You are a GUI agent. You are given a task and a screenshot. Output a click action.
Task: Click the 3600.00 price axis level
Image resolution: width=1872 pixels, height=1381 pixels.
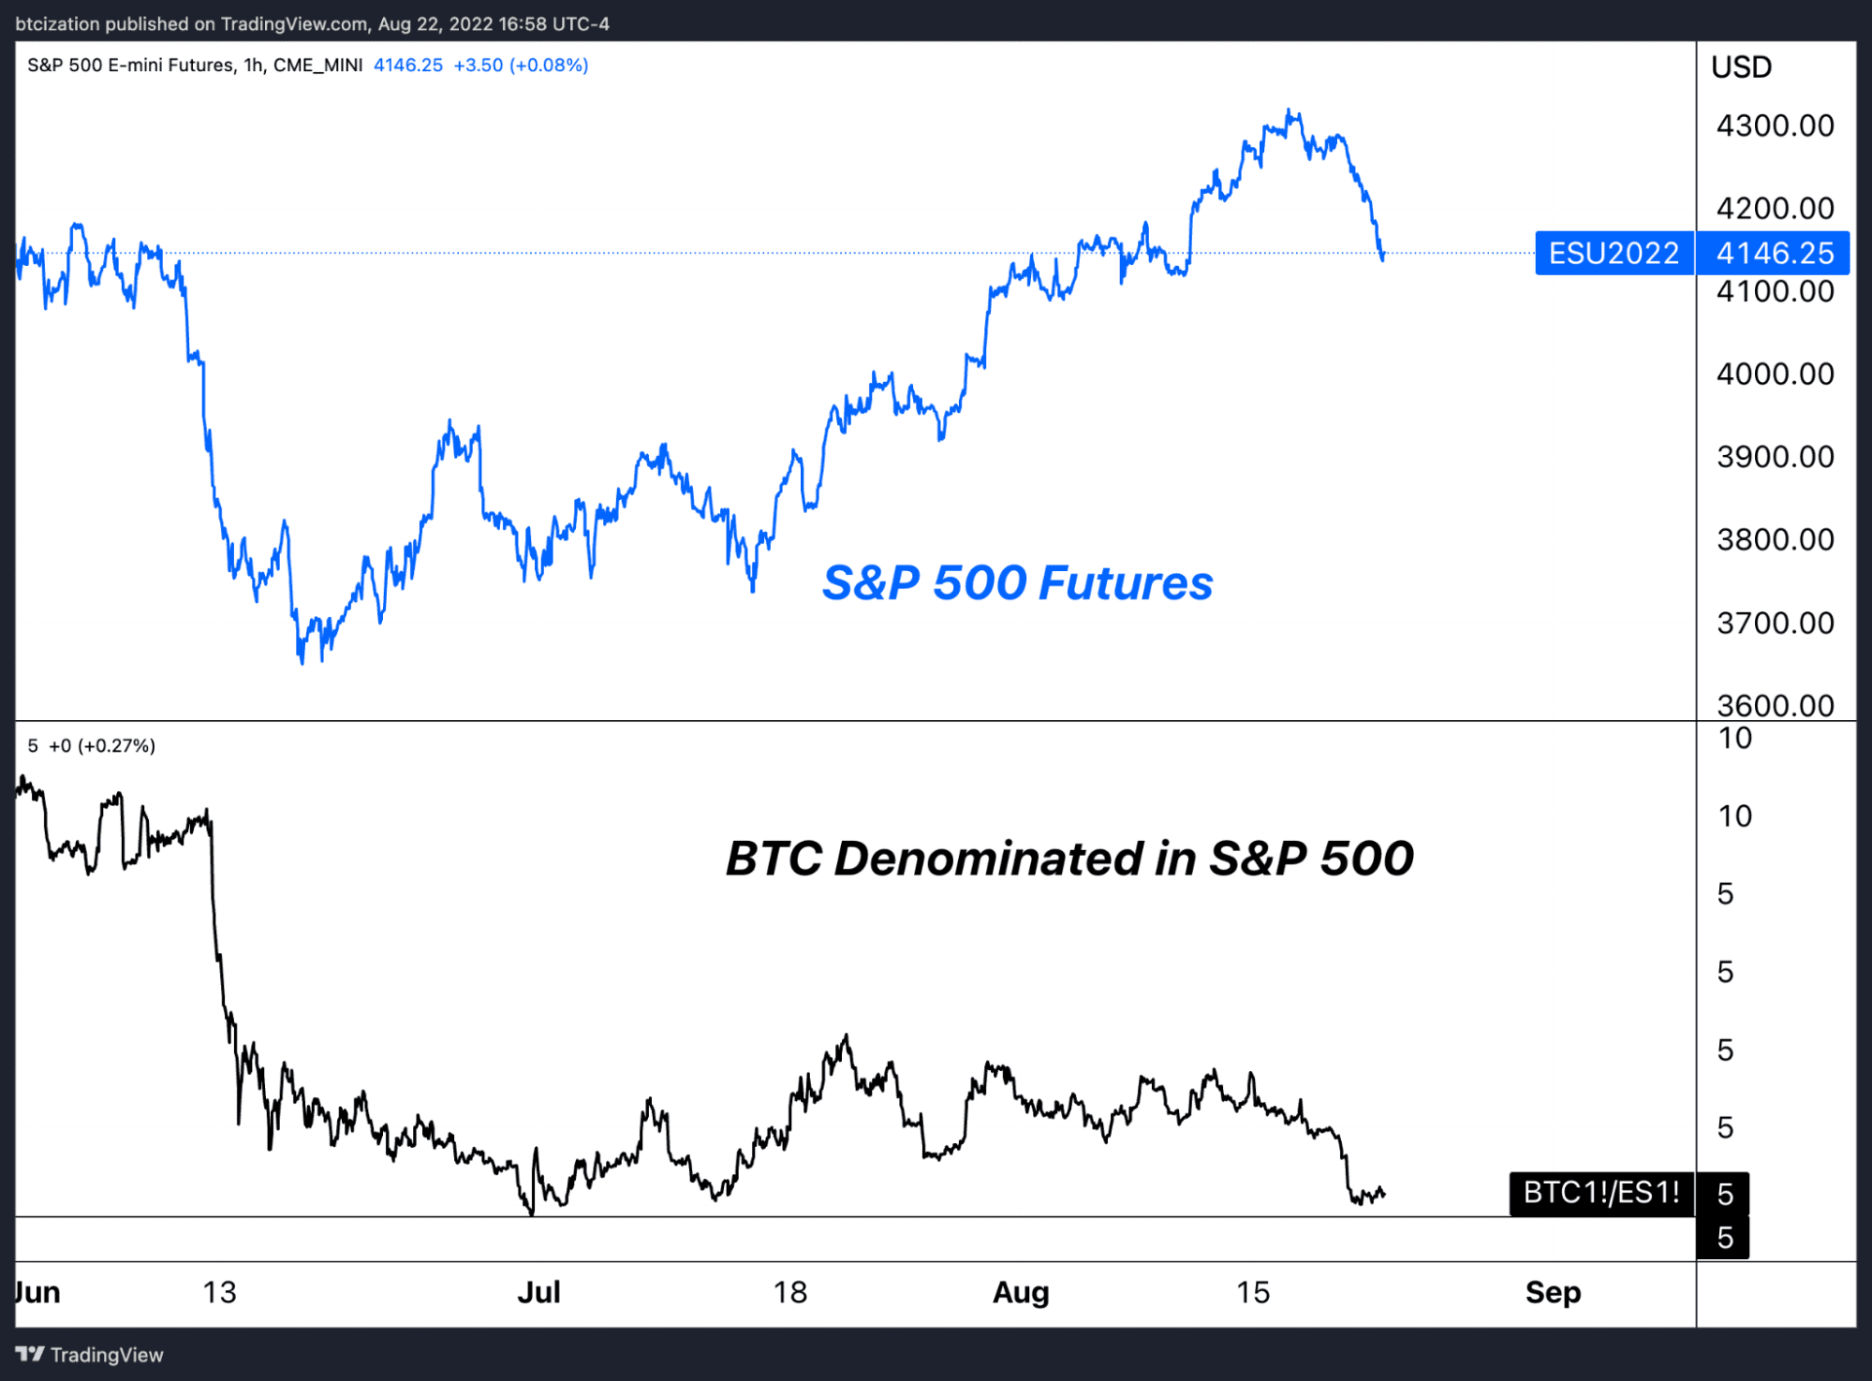point(1775,704)
